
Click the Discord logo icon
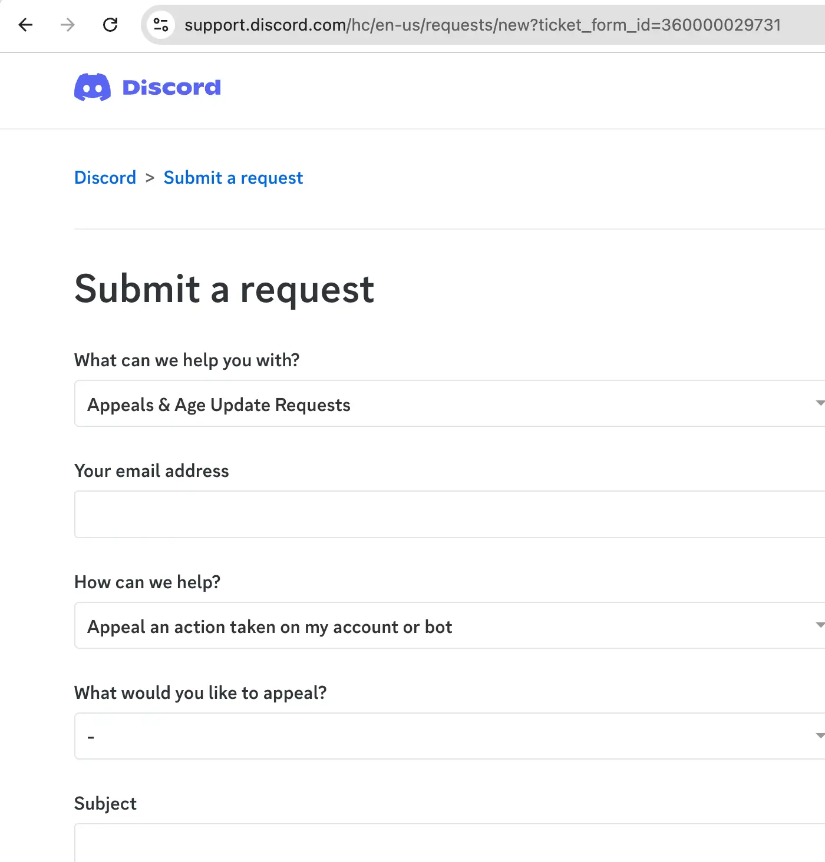click(93, 87)
